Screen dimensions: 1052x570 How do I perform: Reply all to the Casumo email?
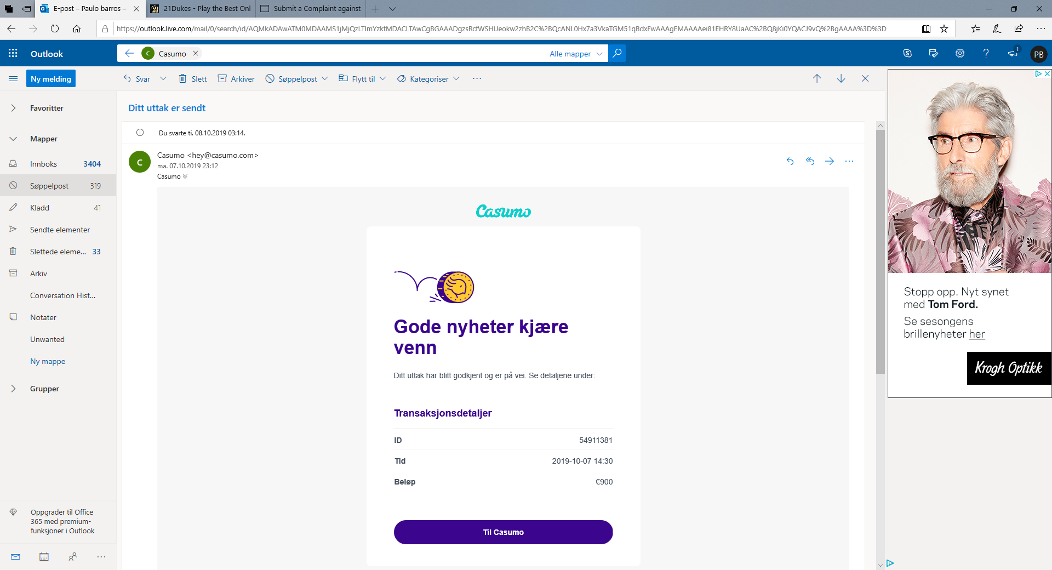click(810, 161)
